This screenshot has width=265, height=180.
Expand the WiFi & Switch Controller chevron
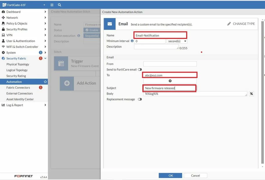click(x=45, y=47)
